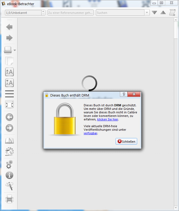
Task: Click the Forward arrow in sidebar
Action: [9, 38]
